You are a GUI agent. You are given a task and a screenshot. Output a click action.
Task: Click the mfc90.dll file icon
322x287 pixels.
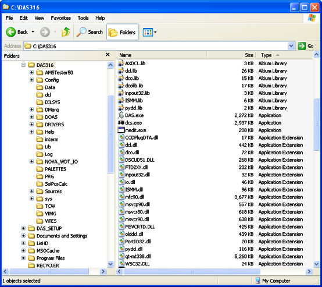121,197
